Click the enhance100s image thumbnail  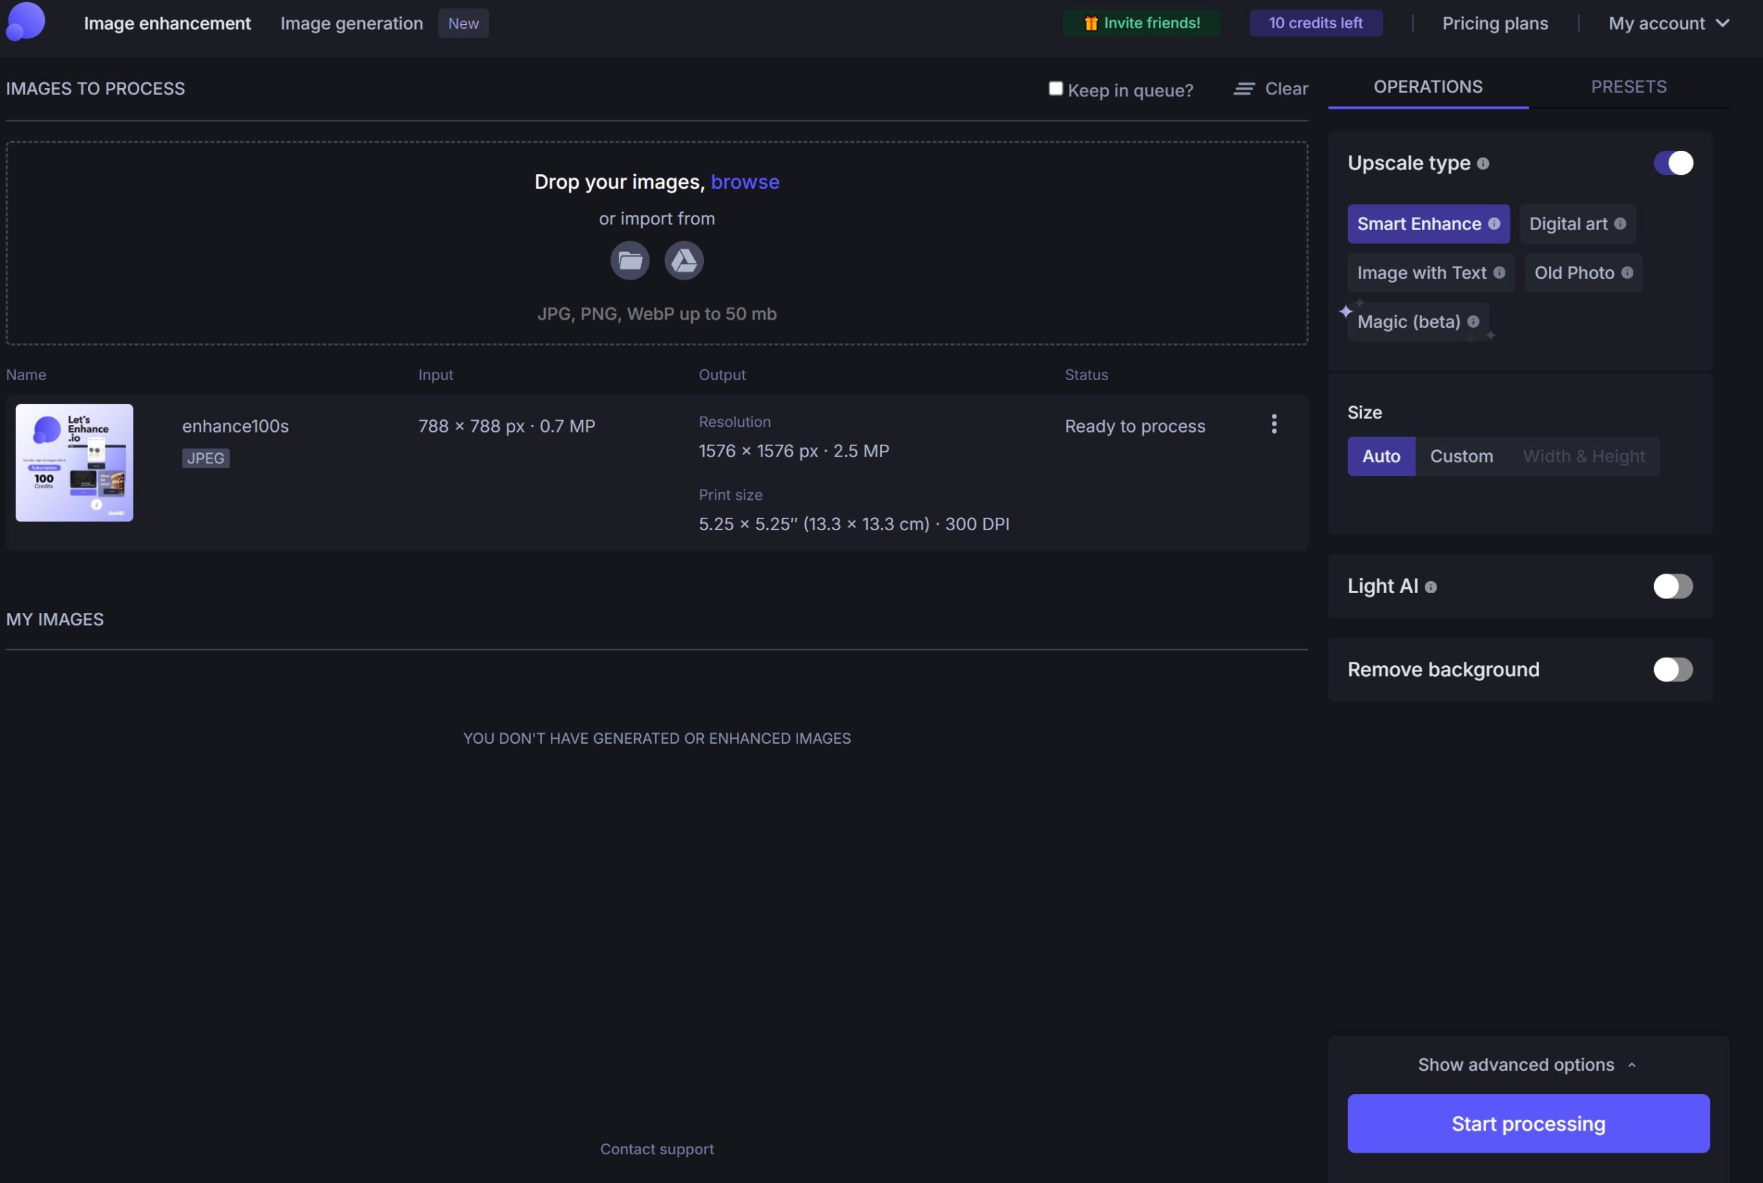pos(74,463)
